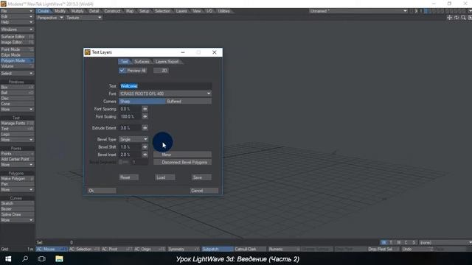Select the M morph map mode button
The width and height of the screenshot is (472, 265).
click(x=398, y=242)
